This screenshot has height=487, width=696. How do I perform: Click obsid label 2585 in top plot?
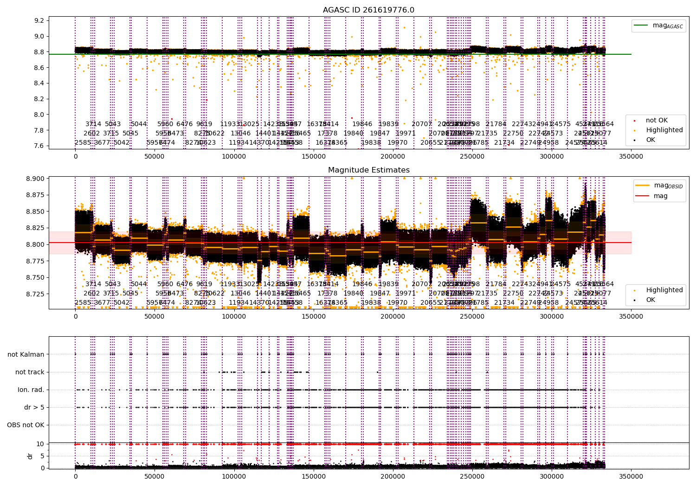83,143
